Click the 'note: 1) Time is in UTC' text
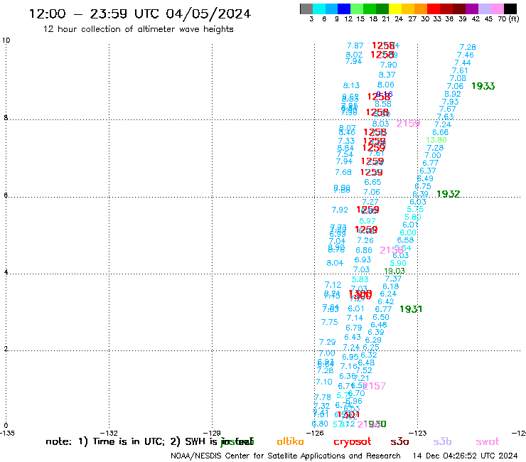Screen dimensions: 526x462 (x=104, y=441)
